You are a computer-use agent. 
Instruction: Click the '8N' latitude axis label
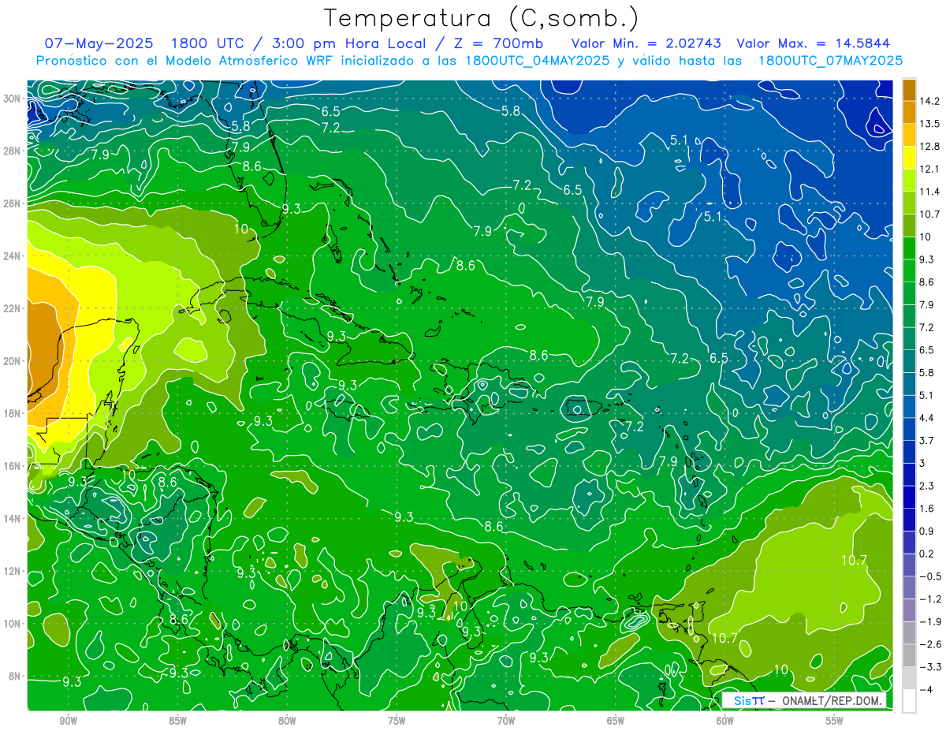16,676
